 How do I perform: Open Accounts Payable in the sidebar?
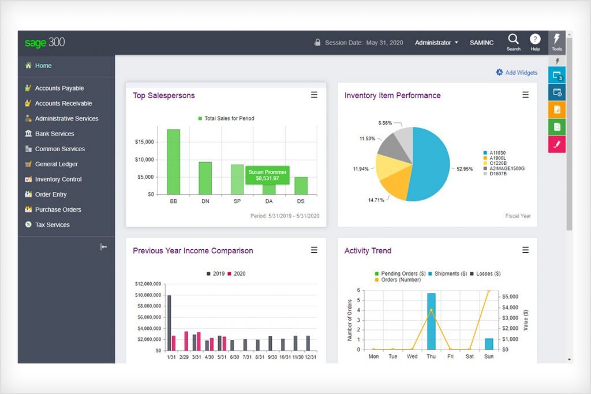pos(59,88)
